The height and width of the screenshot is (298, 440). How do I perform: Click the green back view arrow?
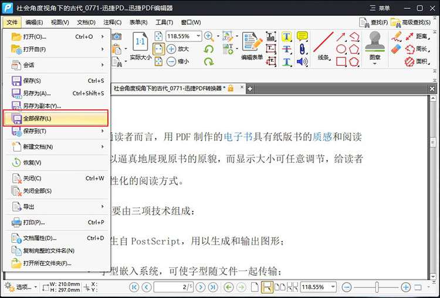229,287
